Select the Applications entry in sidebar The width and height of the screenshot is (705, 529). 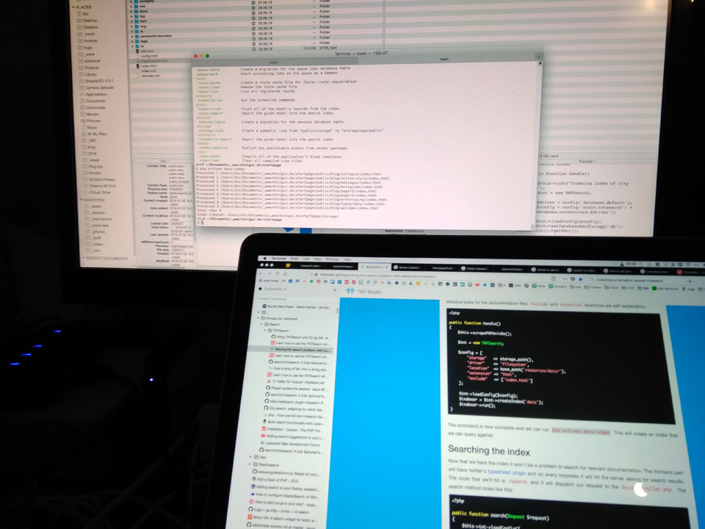click(95, 94)
